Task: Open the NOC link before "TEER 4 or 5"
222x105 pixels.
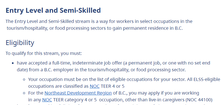Action: [x=95, y=86]
